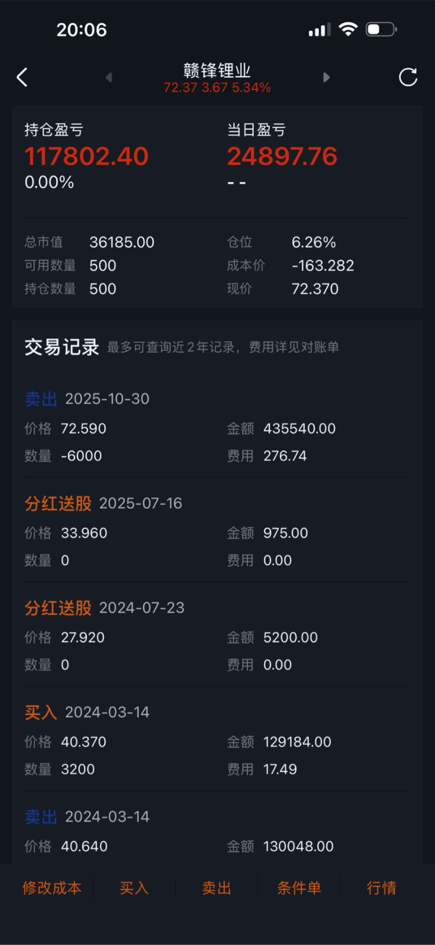
Task: Tap the battery status icon
Action: coord(381,29)
